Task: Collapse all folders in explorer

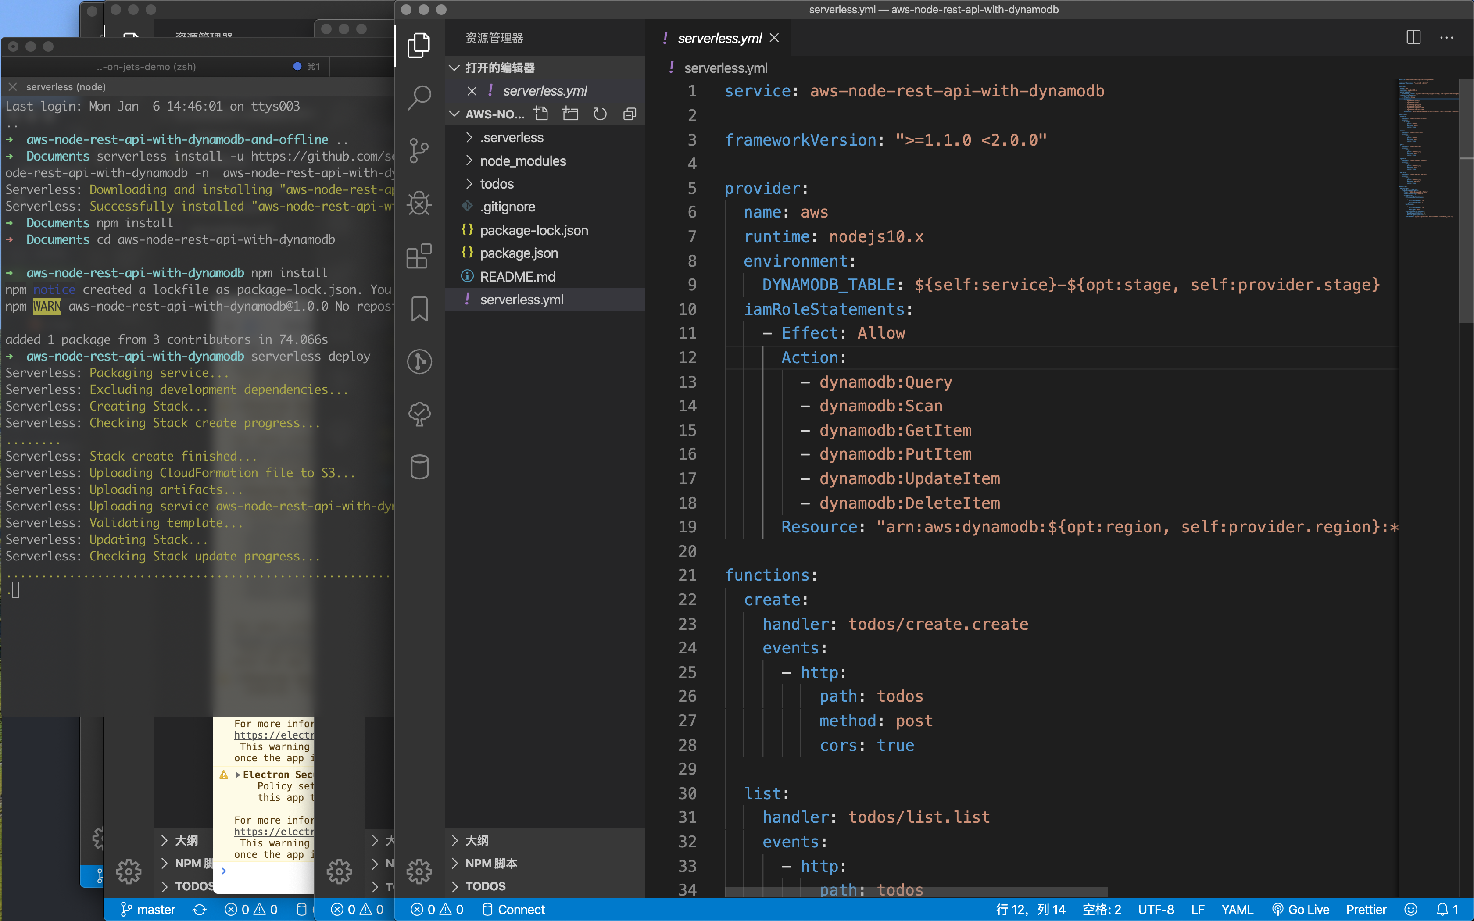Action: click(x=630, y=114)
